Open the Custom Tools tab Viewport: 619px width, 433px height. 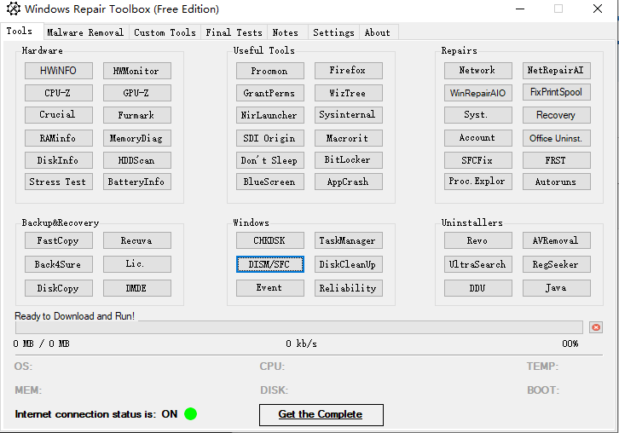[165, 32]
